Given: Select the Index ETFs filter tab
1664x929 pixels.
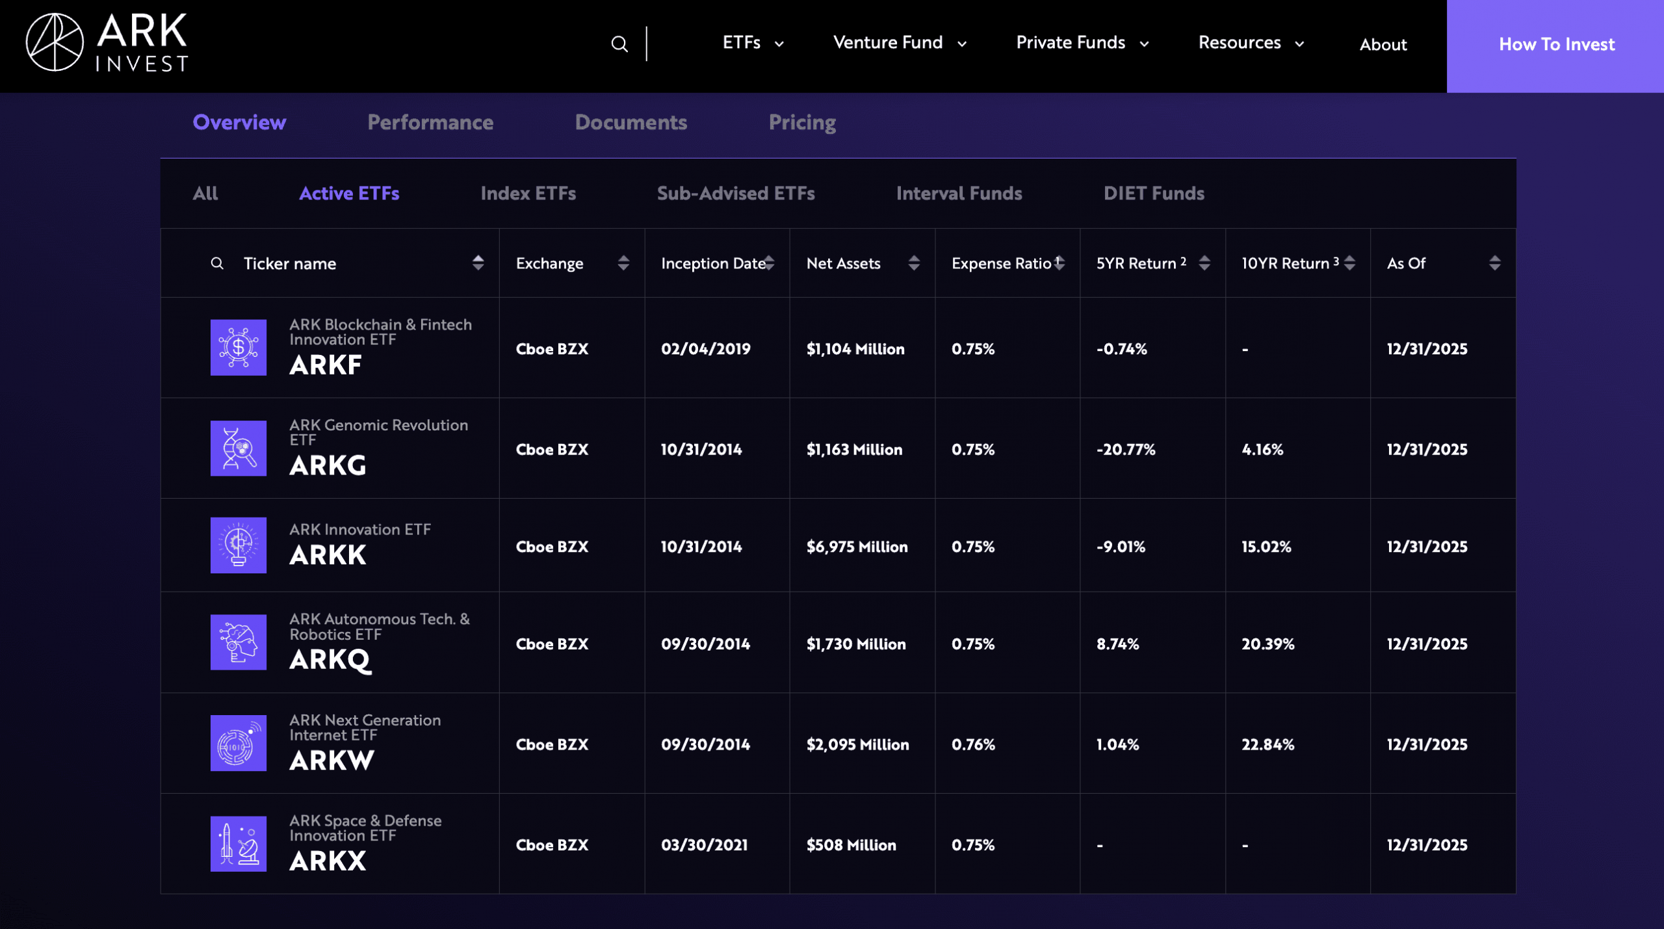Looking at the screenshot, I should pyautogui.click(x=528, y=193).
